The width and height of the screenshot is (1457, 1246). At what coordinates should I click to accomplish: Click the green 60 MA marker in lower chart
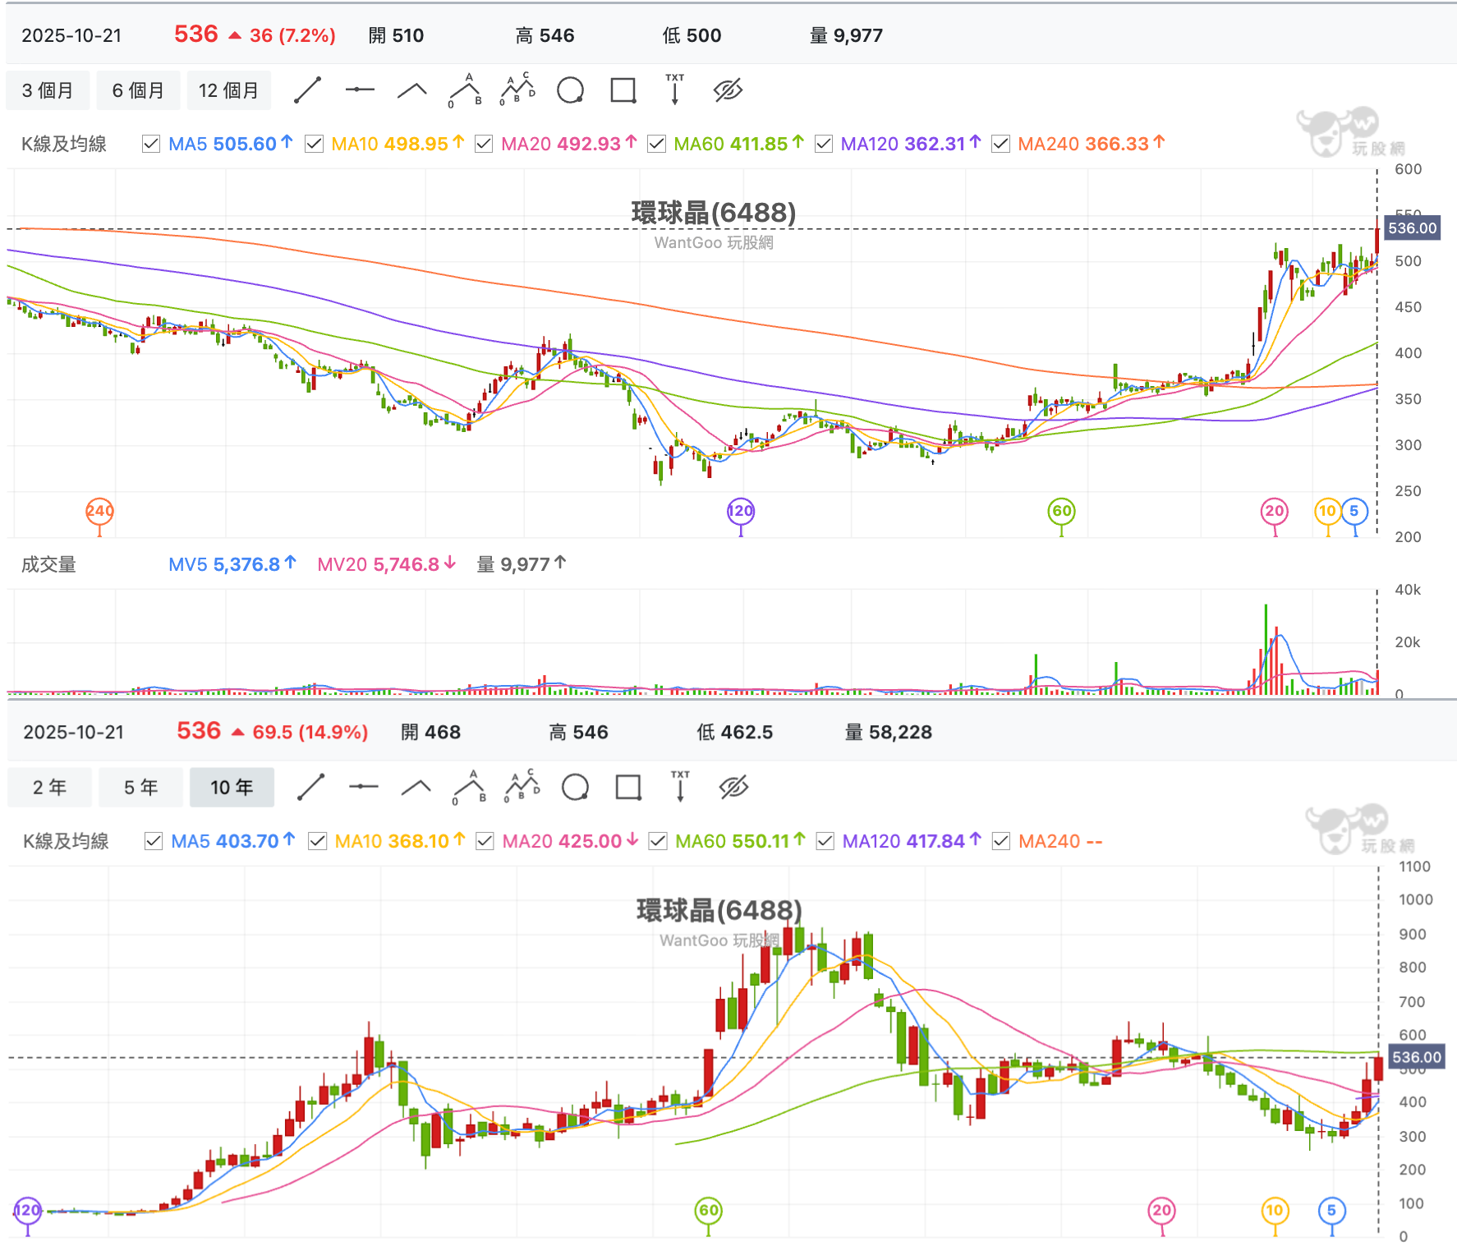pyautogui.click(x=709, y=1210)
